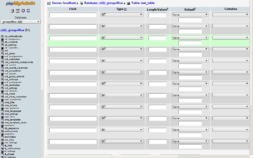
Task: Open the SQL documentation icon in sidebar
Action: pyautogui.click(x=28, y=11)
